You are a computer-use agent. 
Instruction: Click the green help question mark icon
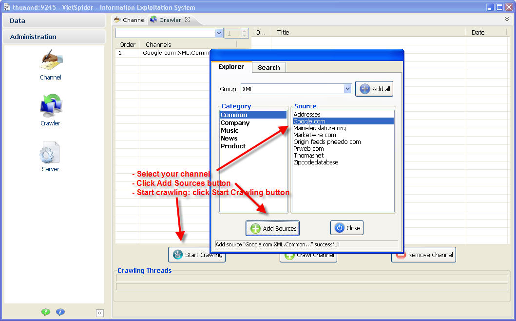[46, 312]
